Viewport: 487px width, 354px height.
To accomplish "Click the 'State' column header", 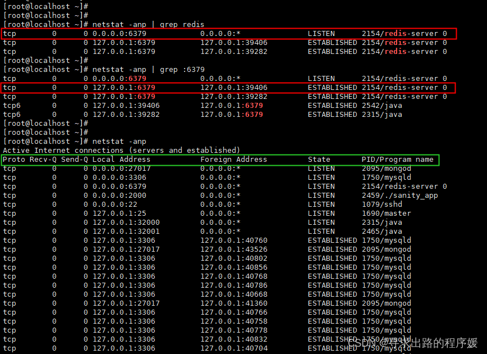I will pyautogui.click(x=319, y=160).
